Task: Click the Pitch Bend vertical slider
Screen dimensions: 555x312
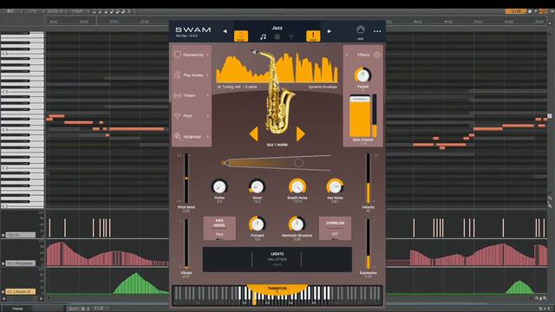Action: 186,179
